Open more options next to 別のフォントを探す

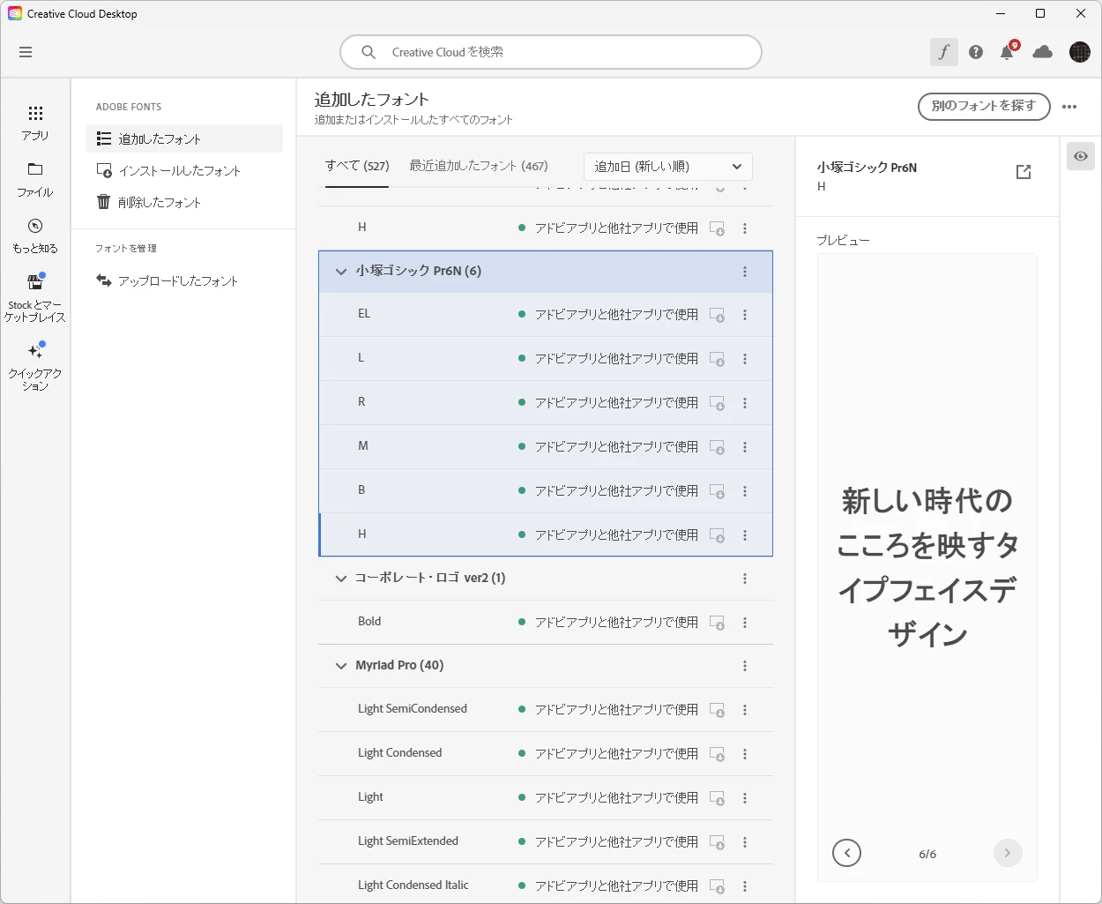coord(1069,107)
